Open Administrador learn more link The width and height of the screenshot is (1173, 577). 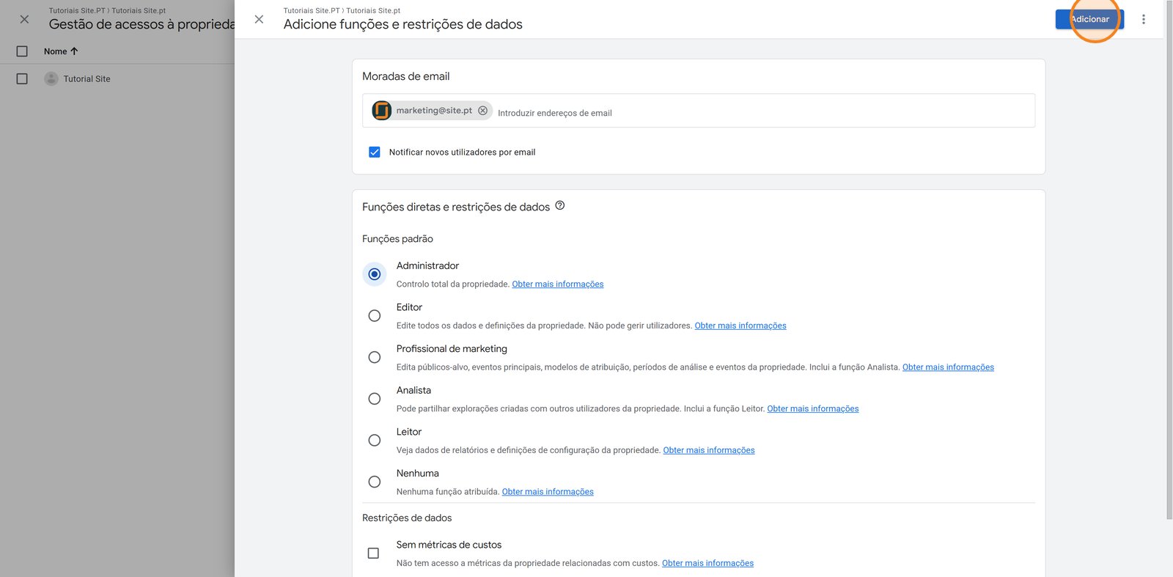tap(557, 284)
